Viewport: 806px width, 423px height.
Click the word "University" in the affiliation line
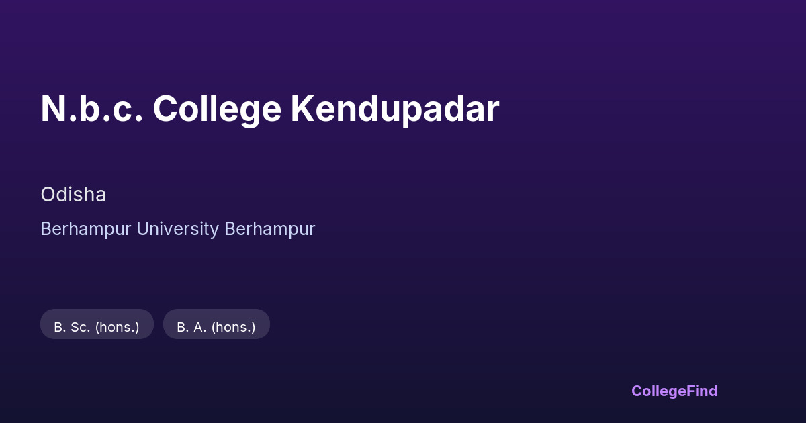pos(178,229)
